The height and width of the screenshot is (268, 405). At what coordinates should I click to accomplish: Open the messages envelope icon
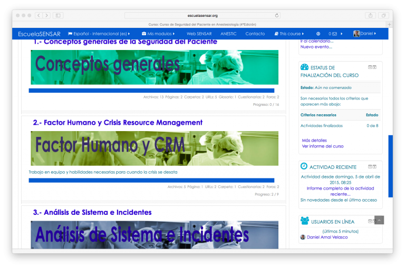334,34
